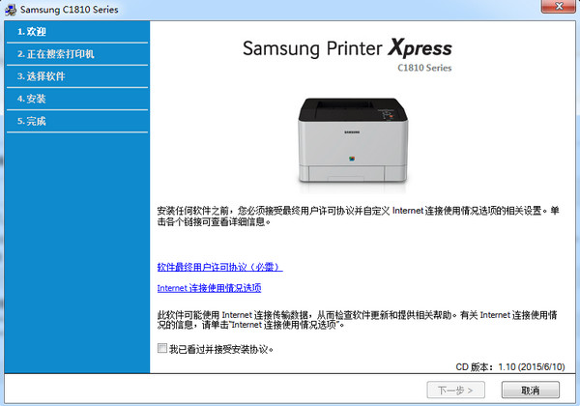Screen dimensions: 580x406
Task: Click the C1810 Series subtitle text
Action: click(424, 68)
